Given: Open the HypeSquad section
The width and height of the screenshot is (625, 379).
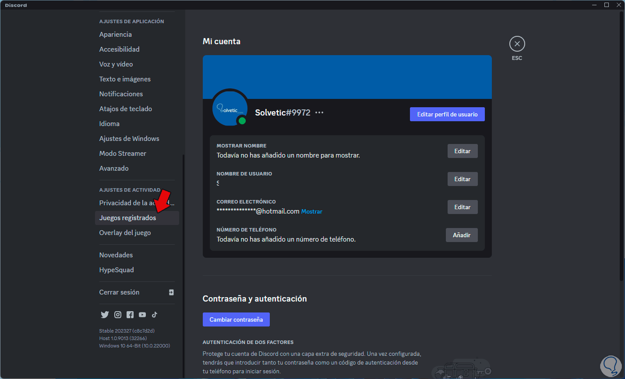Looking at the screenshot, I should click(x=137, y=270).
